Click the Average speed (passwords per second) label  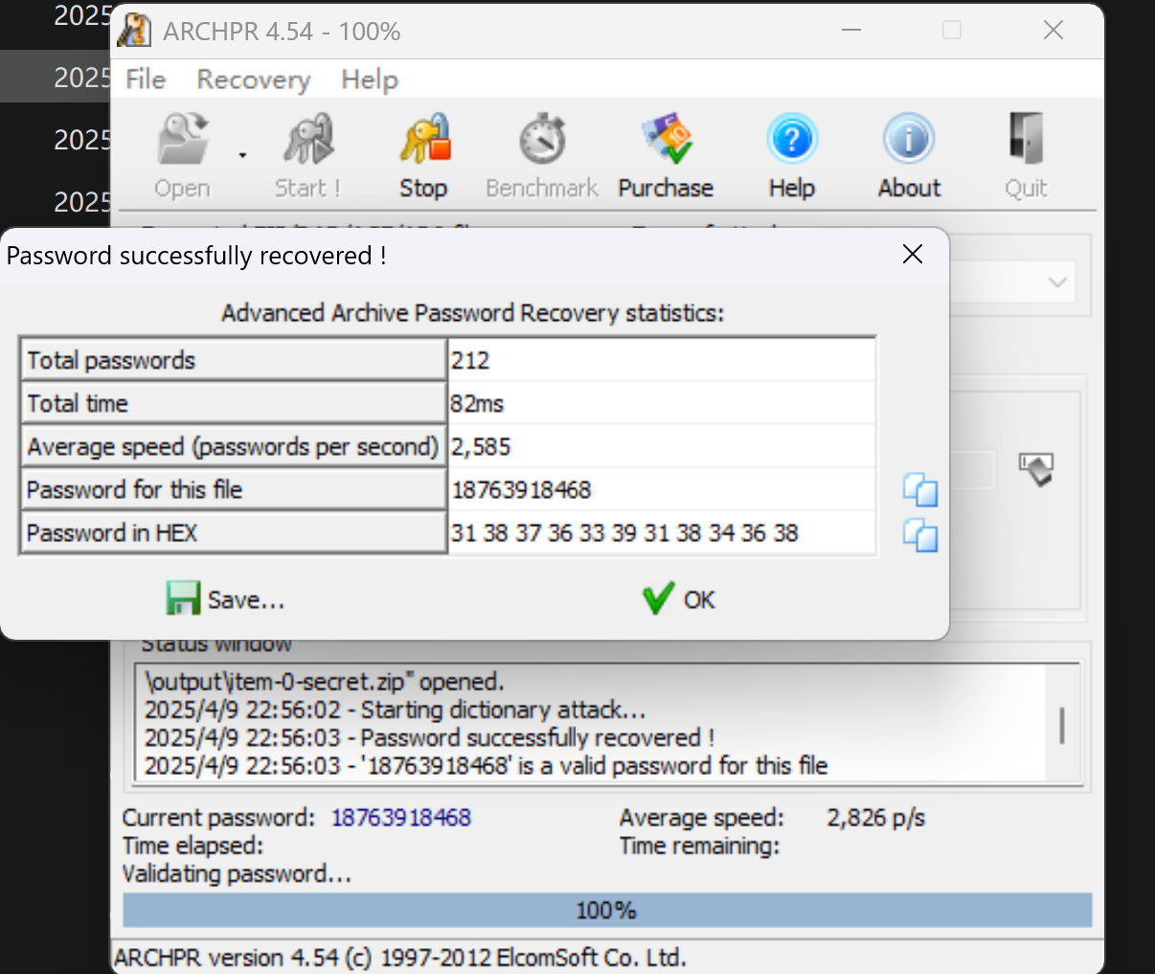point(233,446)
